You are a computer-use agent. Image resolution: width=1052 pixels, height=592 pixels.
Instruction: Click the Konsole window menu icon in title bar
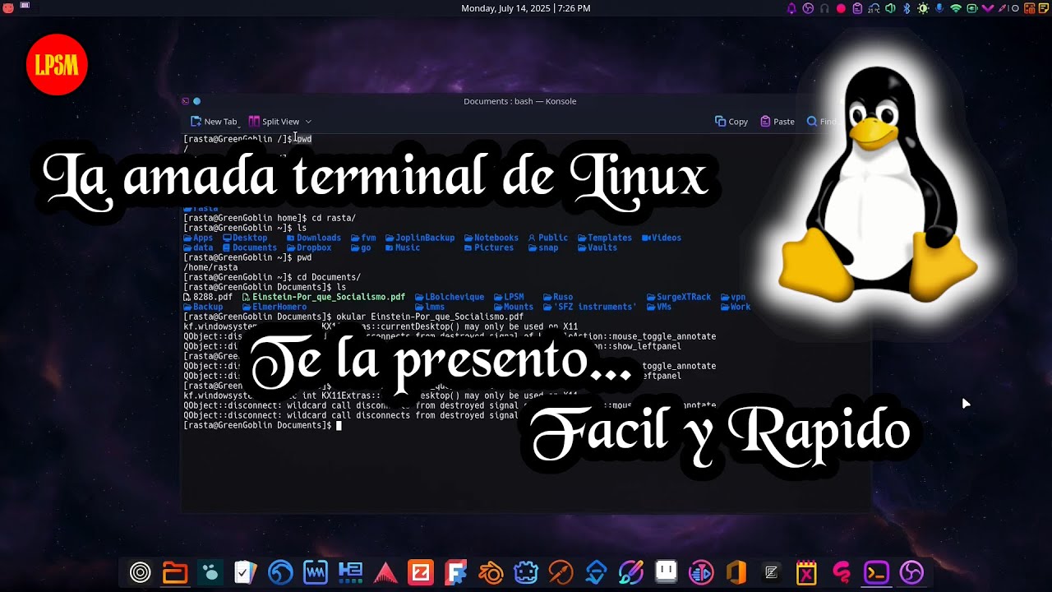coord(185,101)
